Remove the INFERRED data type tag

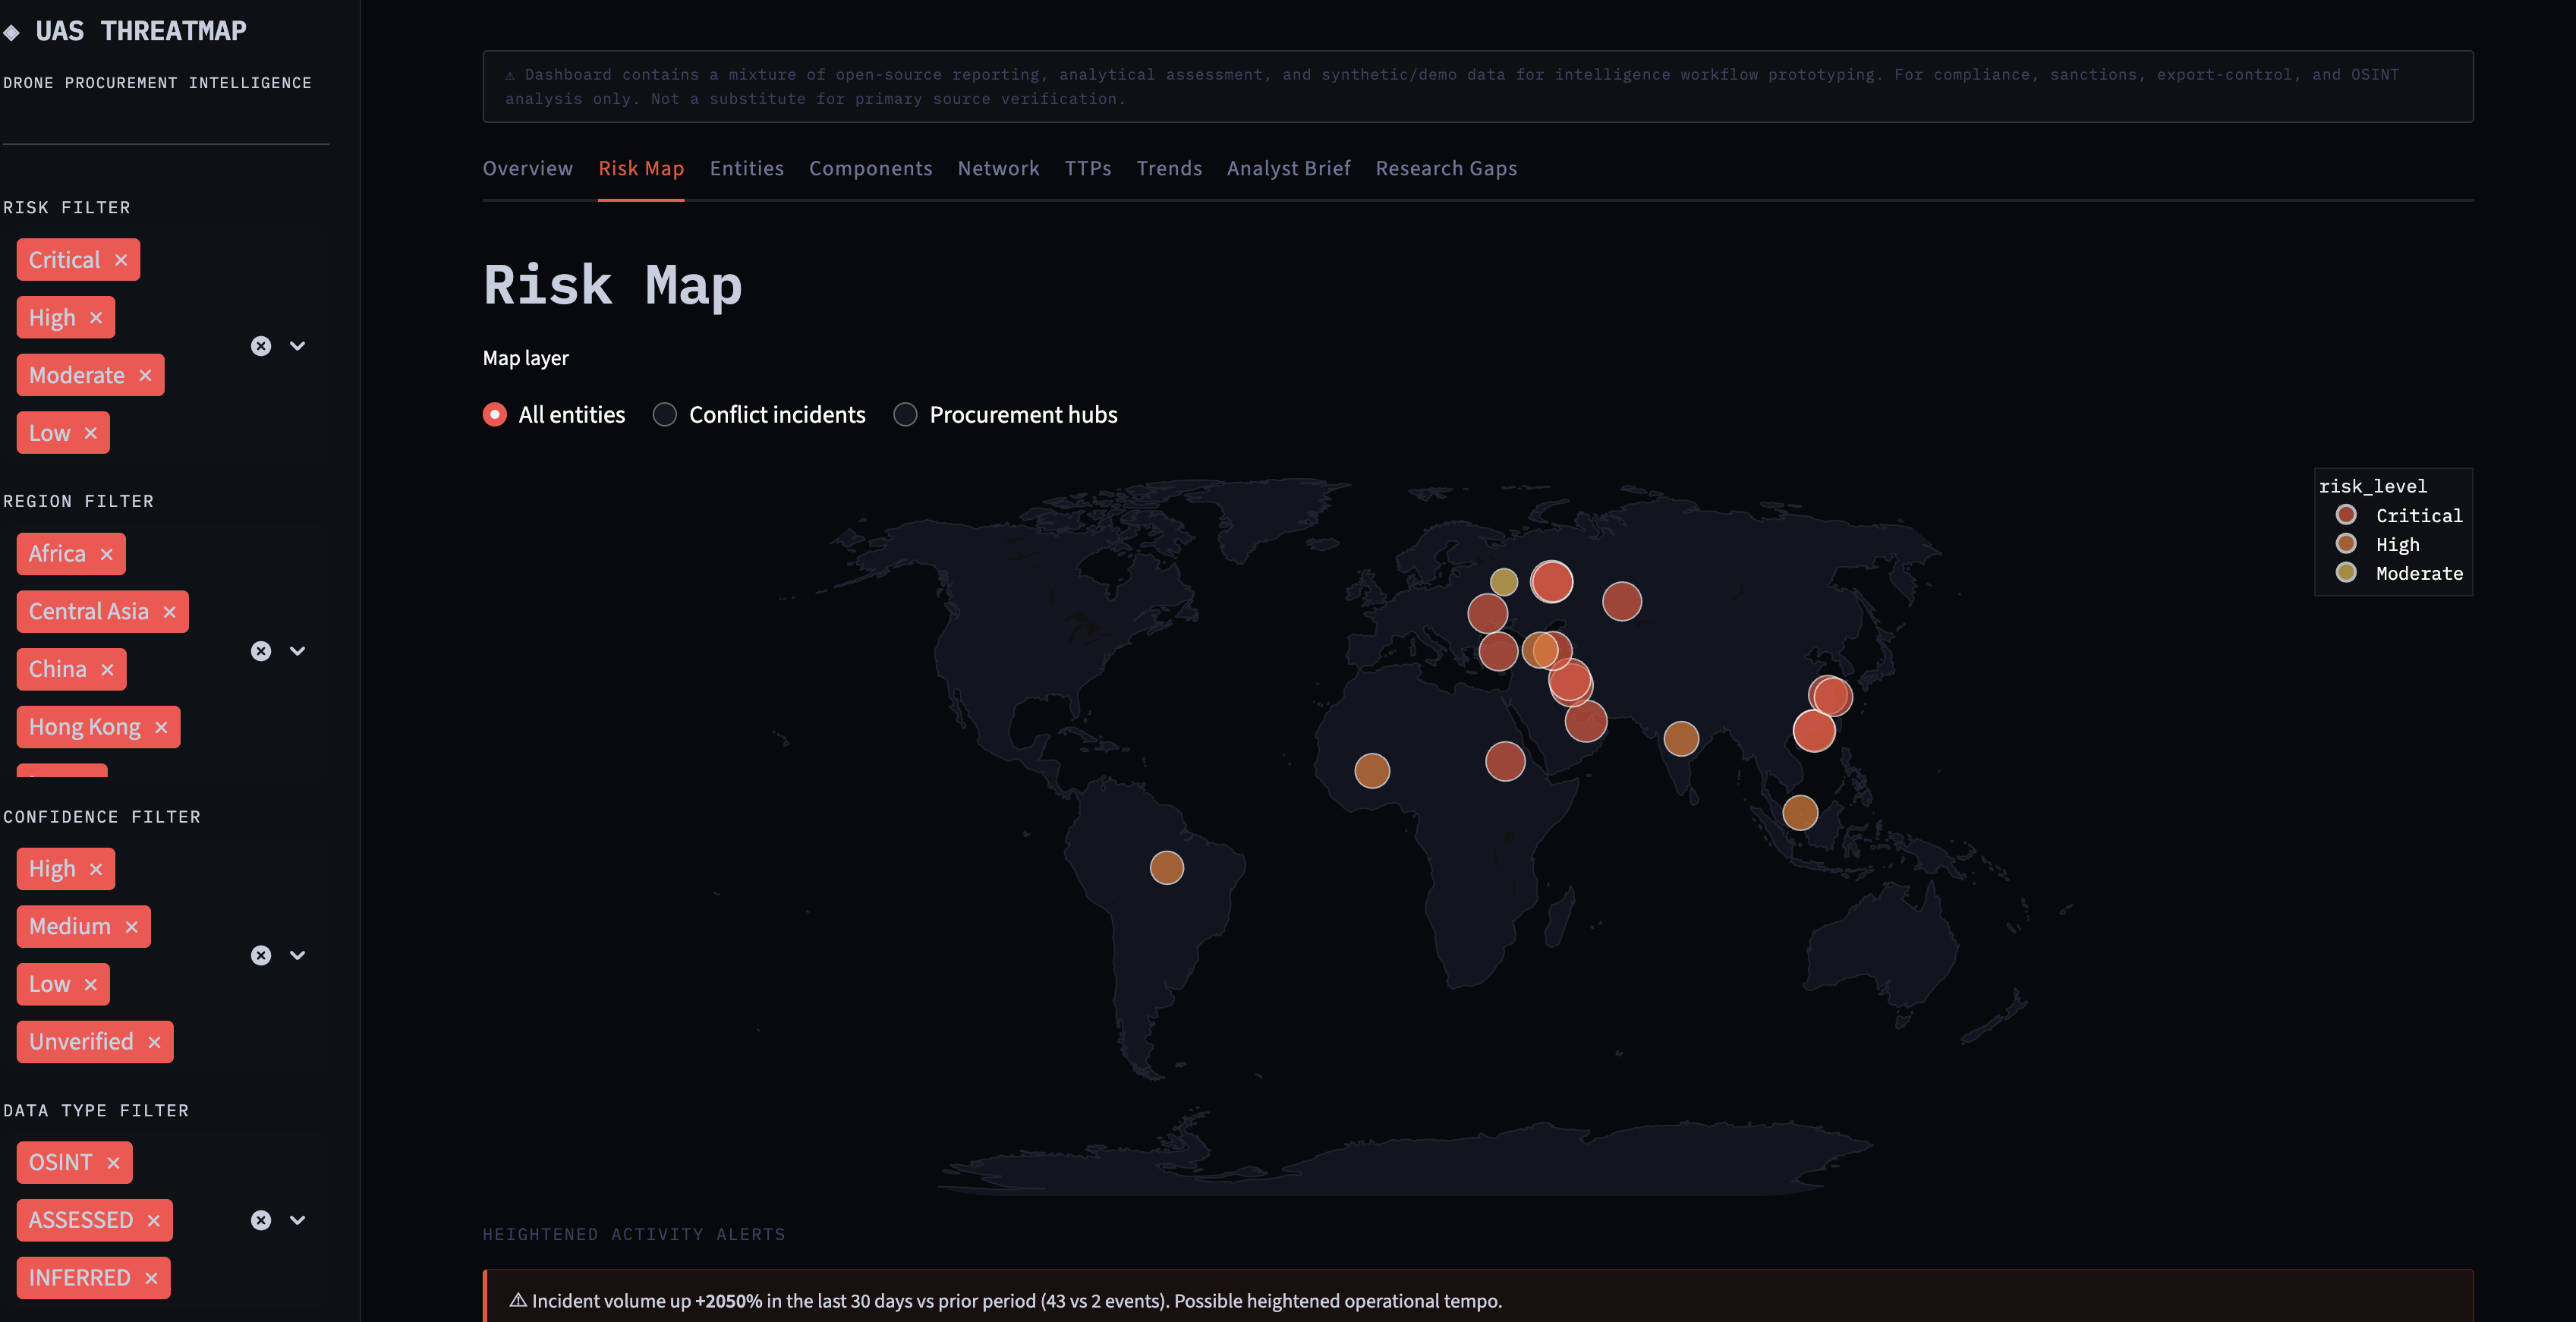151,1278
